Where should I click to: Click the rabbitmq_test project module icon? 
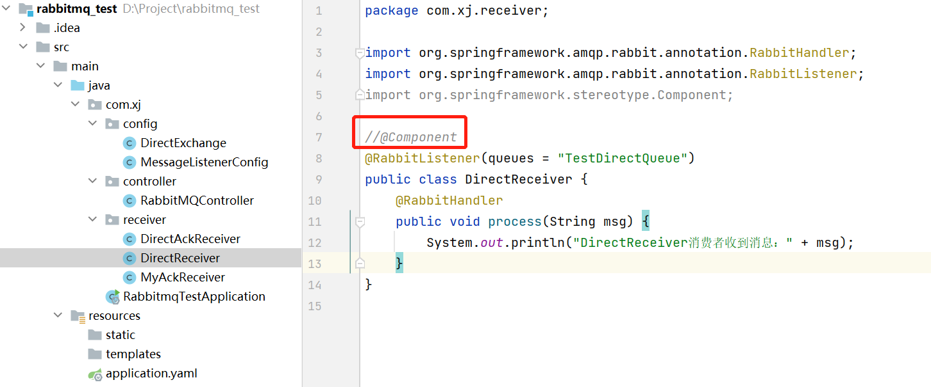[26, 9]
